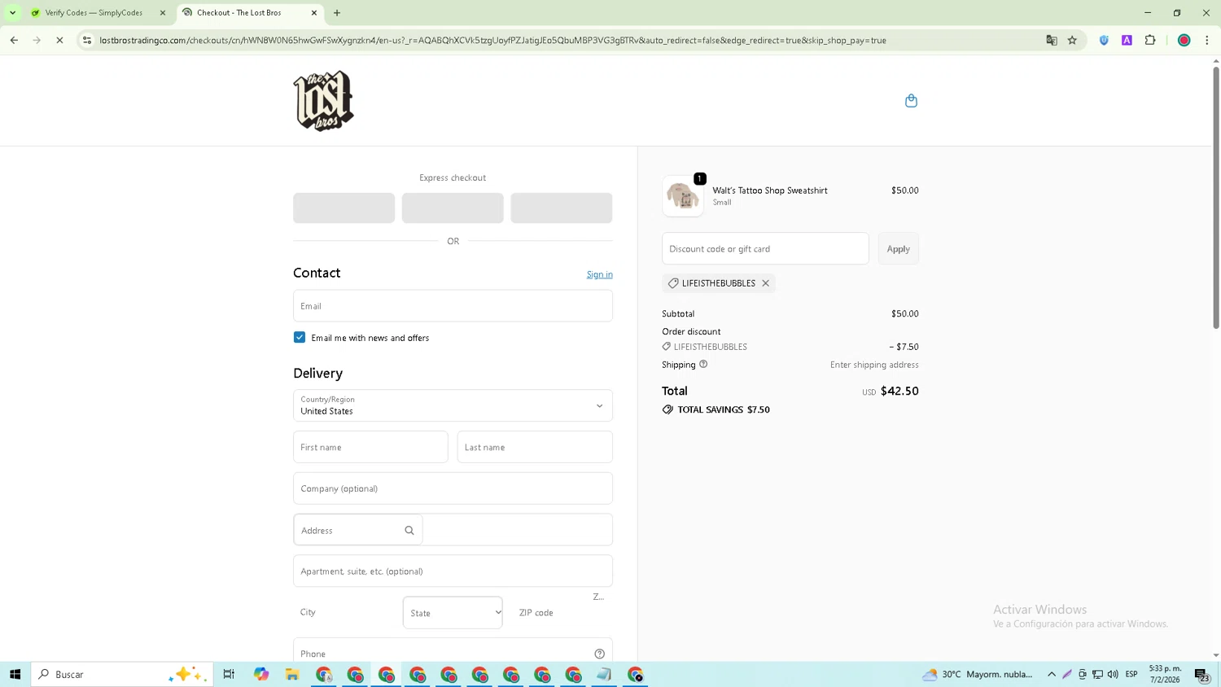The image size is (1221, 687).
Task: Click the Buscar taskbar search box
Action: pyautogui.click(x=122, y=674)
